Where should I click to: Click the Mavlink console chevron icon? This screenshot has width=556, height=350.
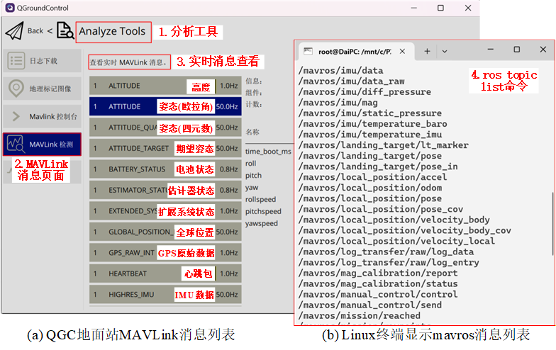(16, 116)
